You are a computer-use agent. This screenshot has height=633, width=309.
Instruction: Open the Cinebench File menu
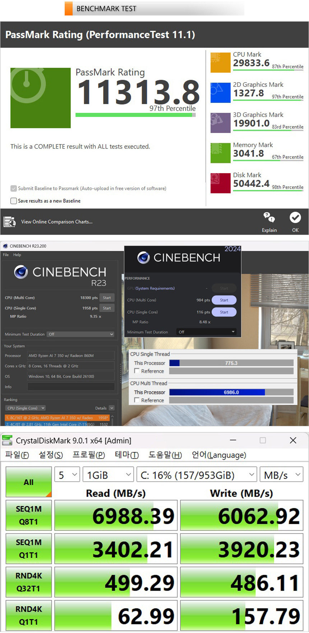[x=6, y=255]
